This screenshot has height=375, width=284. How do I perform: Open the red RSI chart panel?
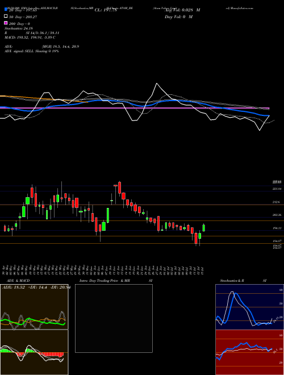[x=249, y=352]
